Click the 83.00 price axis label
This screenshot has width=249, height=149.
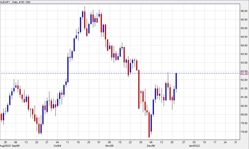pyautogui.click(x=244, y=63)
